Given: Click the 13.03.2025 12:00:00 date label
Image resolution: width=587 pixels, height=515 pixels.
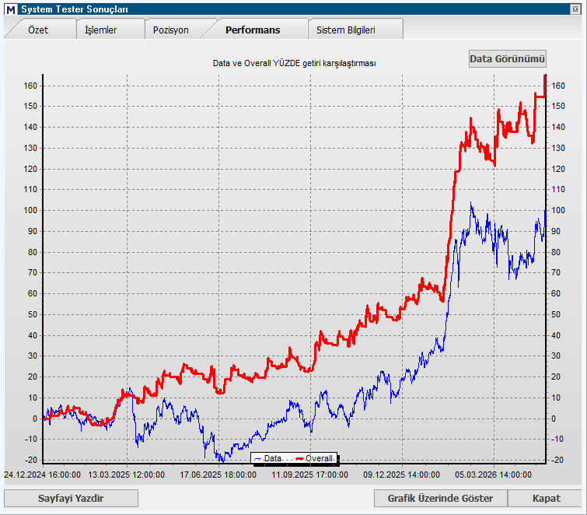Looking at the screenshot, I should click(x=127, y=475).
